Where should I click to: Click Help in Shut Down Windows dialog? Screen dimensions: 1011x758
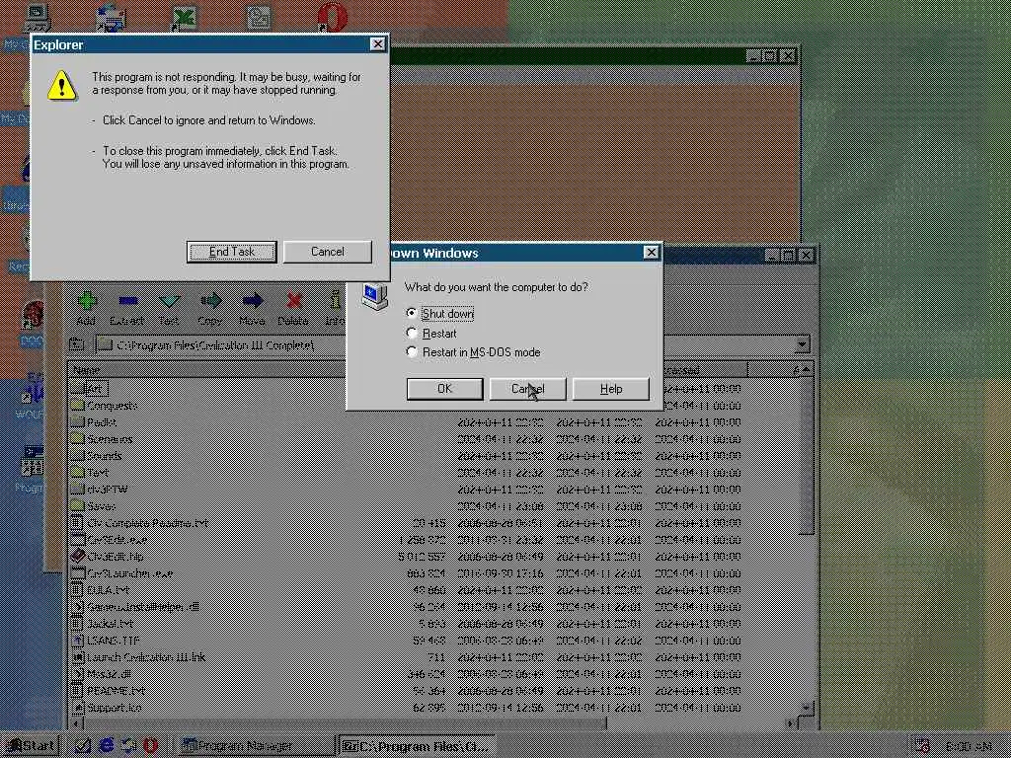coord(610,389)
